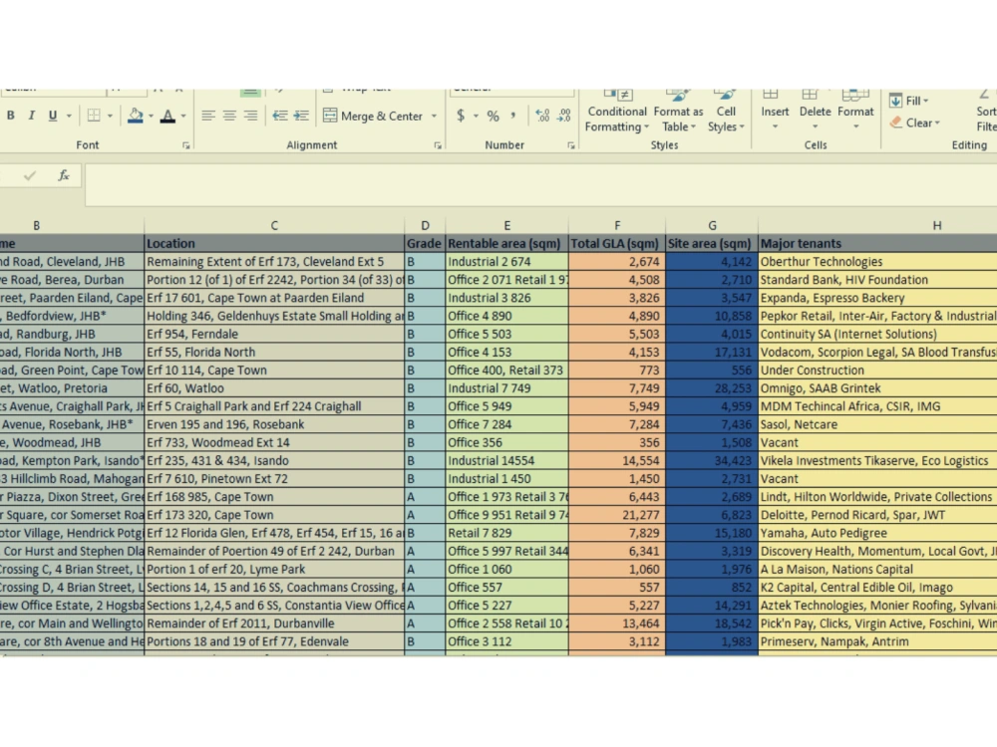Open the Clear options dropdown
The height and width of the screenshot is (747, 997).
click(x=937, y=124)
